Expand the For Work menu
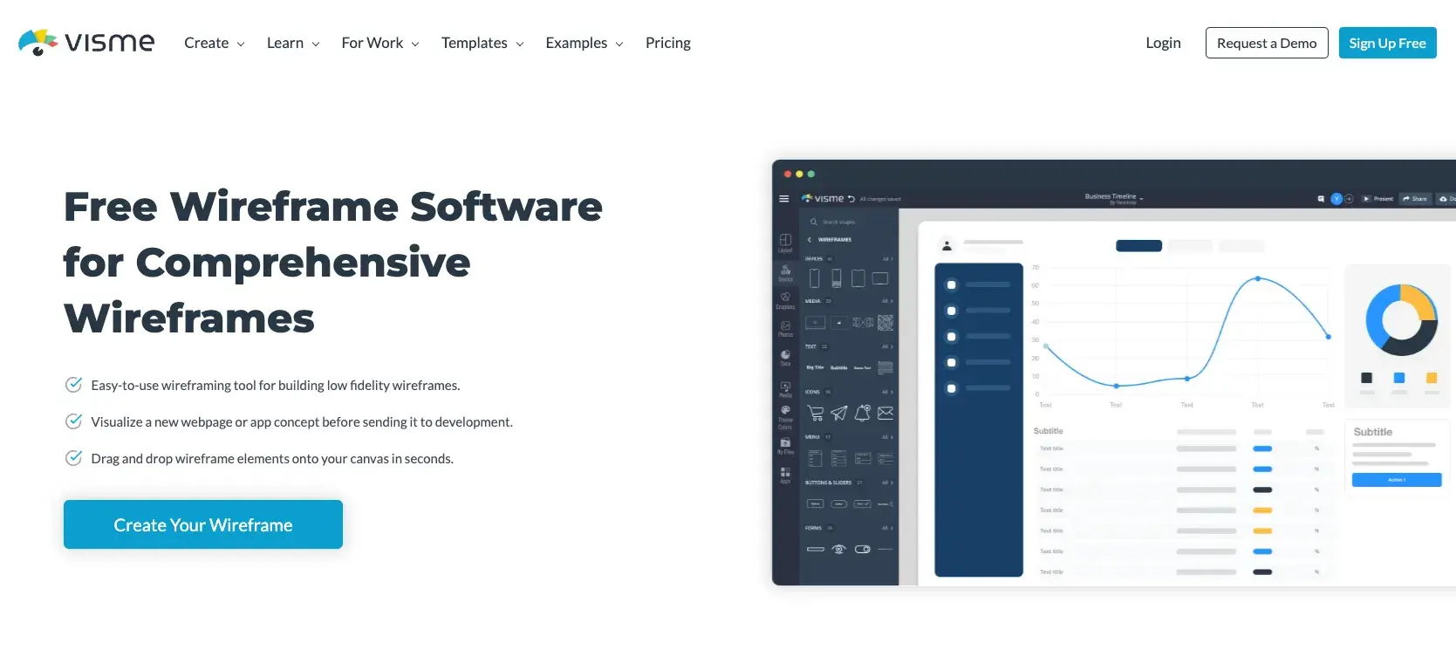 [380, 43]
